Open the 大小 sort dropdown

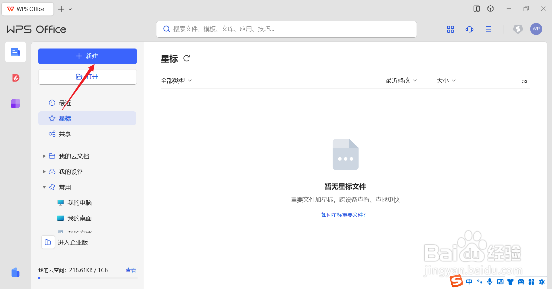[446, 81]
